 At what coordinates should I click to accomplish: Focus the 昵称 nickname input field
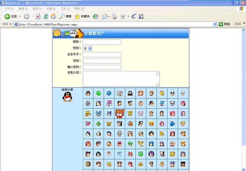(x=102, y=42)
